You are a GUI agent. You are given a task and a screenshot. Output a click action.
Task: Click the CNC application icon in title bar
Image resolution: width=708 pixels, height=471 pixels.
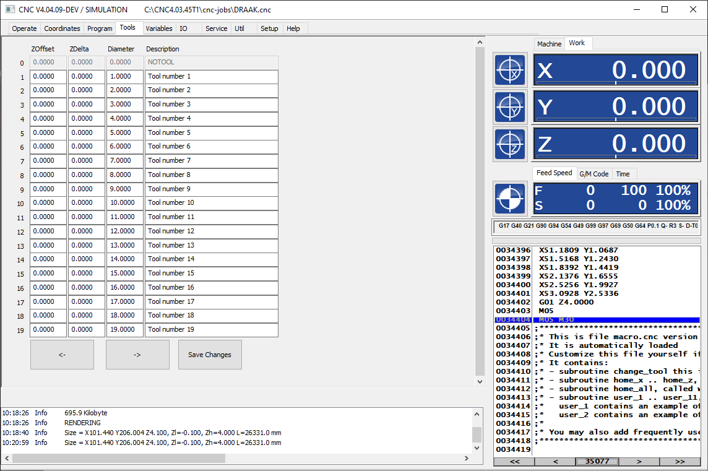click(10, 9)
